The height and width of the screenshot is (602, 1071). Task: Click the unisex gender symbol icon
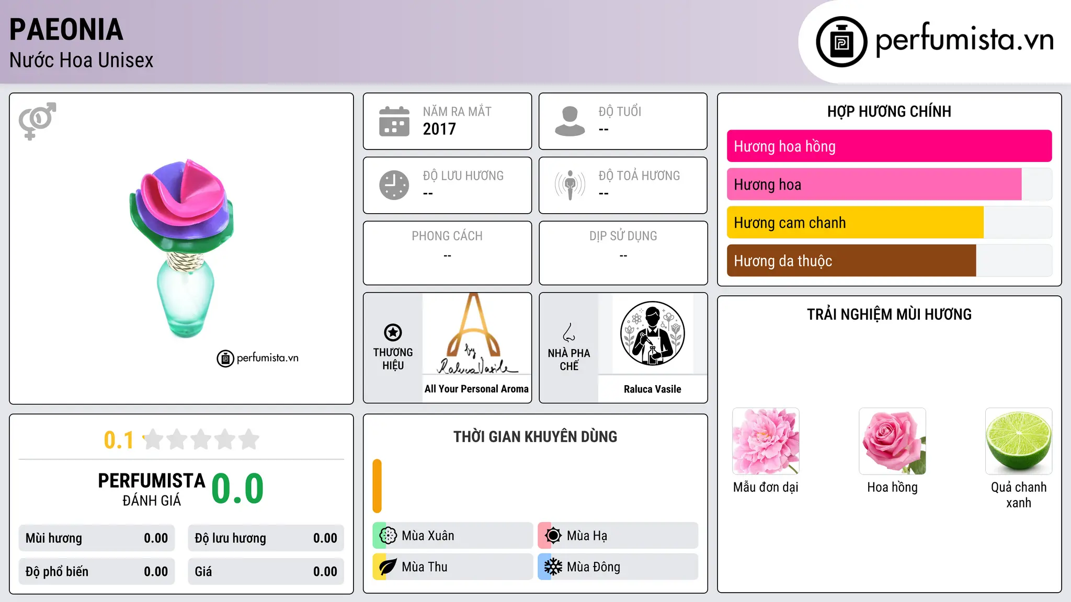pyautogui.click(x=37, y=121)
